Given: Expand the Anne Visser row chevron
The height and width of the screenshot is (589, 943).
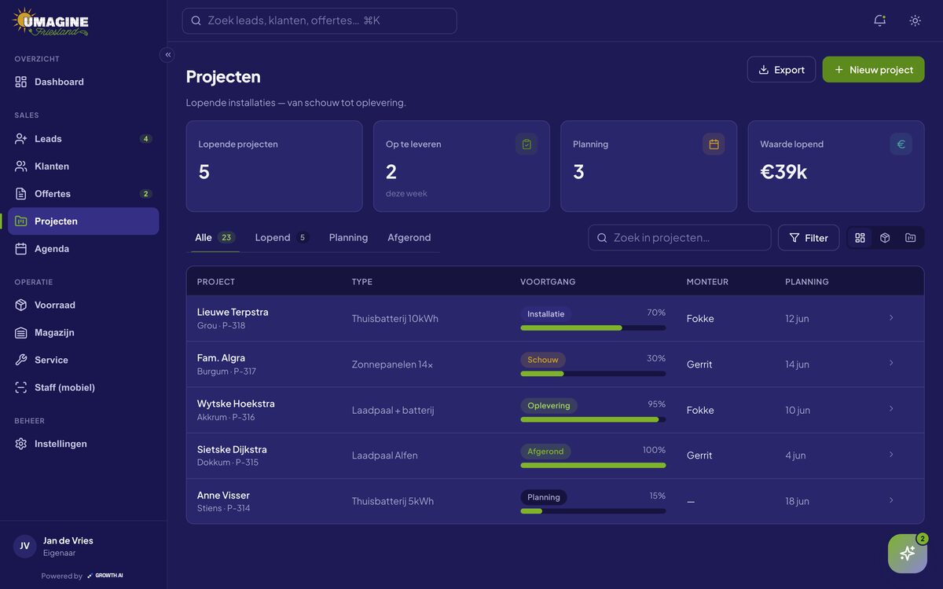Looking at the screenshot, I should [891, 500].
